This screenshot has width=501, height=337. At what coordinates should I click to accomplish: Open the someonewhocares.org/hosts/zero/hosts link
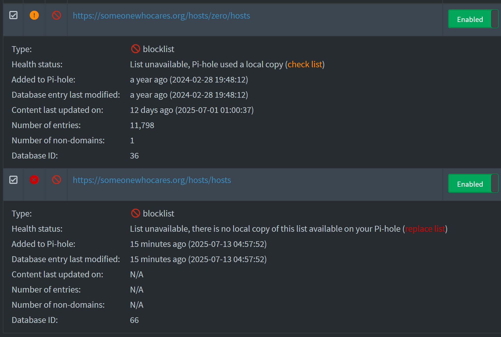point(162,16)
